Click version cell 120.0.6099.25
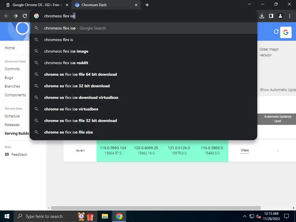Image resolution: width=296 pixels, height=222 pixels. pyautogui.click(x=146, y=150)
